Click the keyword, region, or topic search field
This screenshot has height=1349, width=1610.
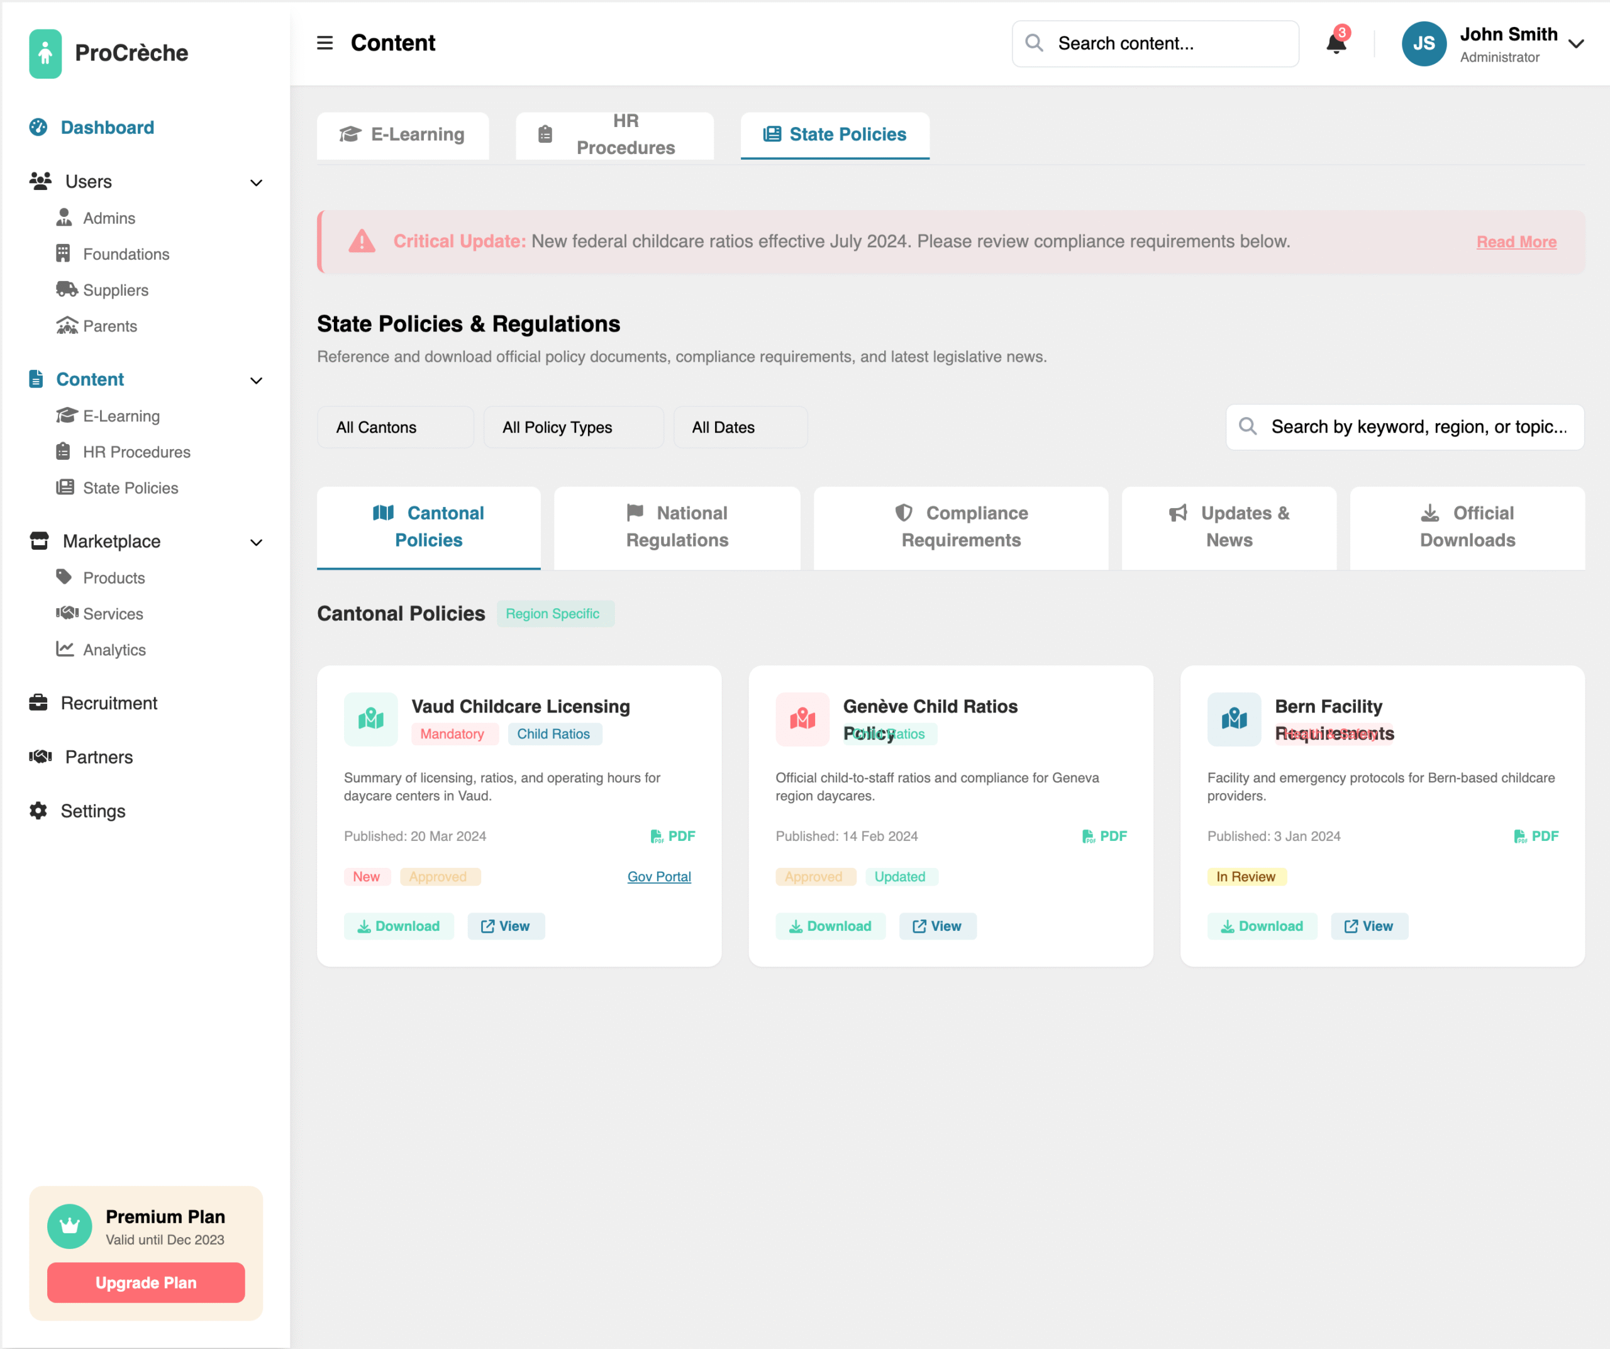point(1417,427)
